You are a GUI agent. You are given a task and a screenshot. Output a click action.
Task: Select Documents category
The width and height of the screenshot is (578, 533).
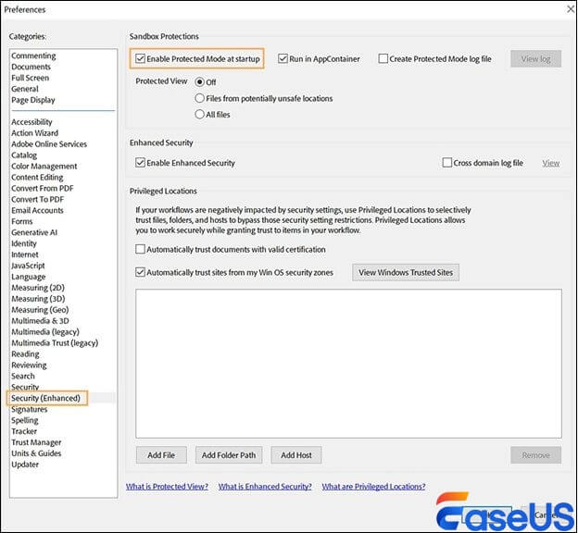[x=31, y=67]
